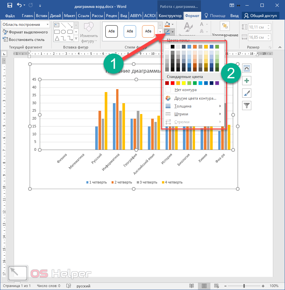Click the shape fill paint bucket icon
The height and width of the screenshot is (290, 285).
click(168, 24)
